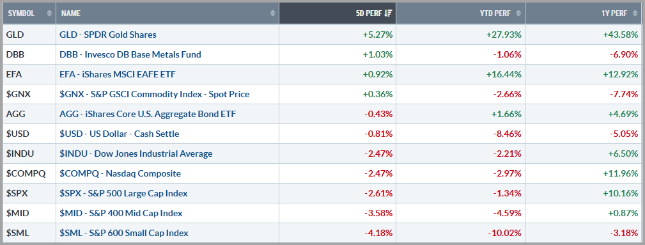The height and width of the screenshot is (245, 645).
Task: Click the sort arrows in NAME header
Action: (272, 13)
